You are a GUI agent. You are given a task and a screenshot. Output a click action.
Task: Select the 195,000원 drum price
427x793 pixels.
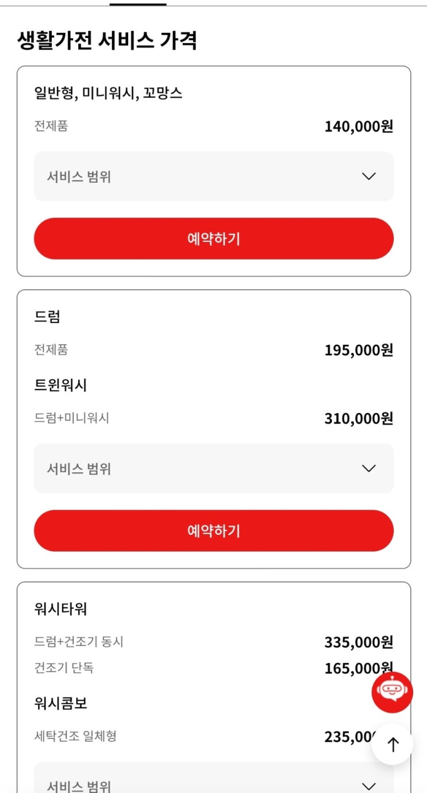click(359, 350)
